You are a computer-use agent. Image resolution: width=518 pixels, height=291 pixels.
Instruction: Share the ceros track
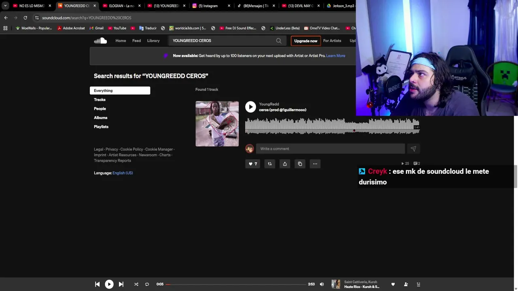[x=285, y=164]
